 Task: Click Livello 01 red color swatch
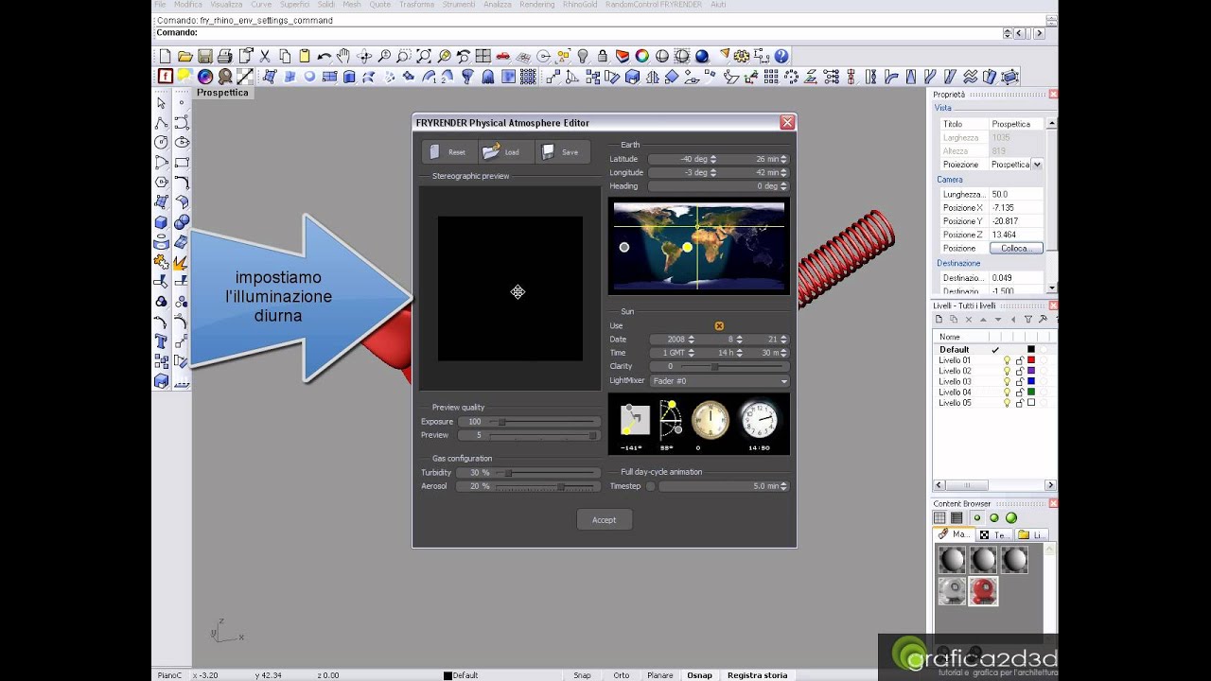(x=1031, y=360)
